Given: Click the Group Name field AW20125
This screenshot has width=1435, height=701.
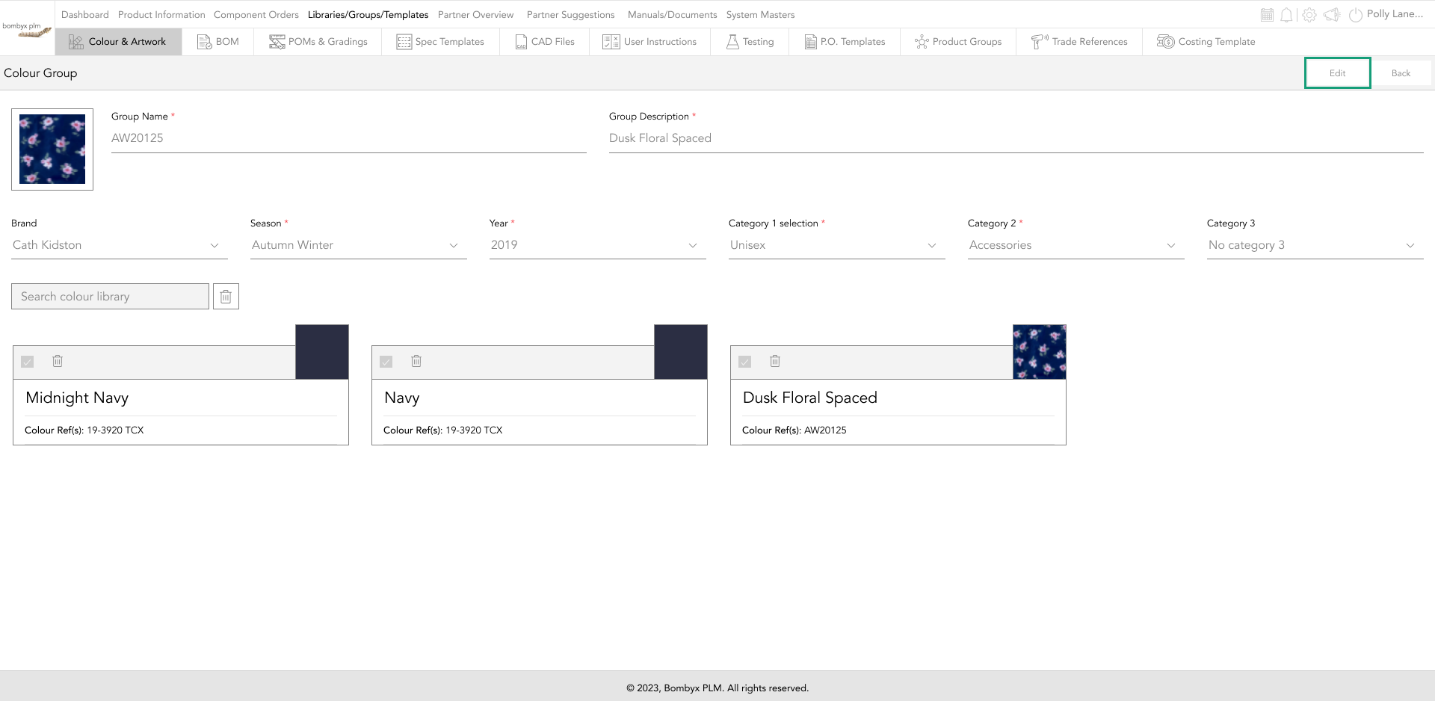Looking at the screenshot, I should (x=349, y=138).
